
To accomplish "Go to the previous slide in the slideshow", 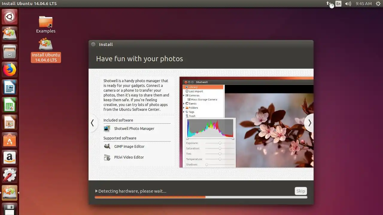I will tap(92, 123).
